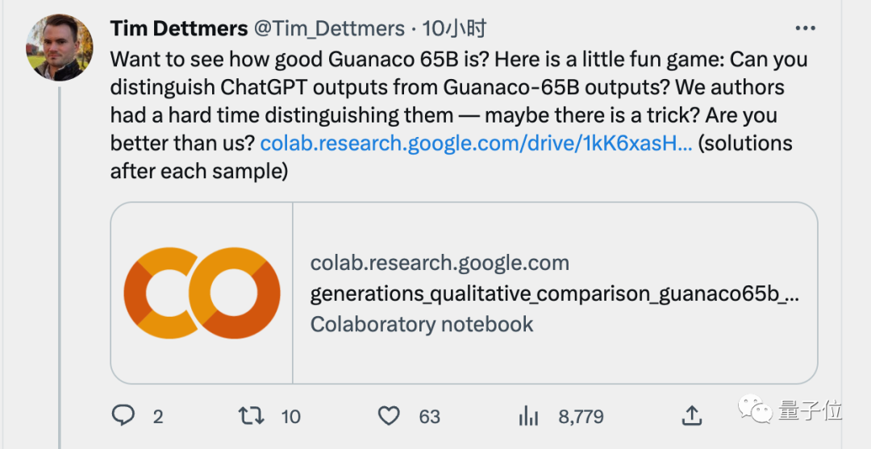Open the three-dot more options menu

point(805,29)
